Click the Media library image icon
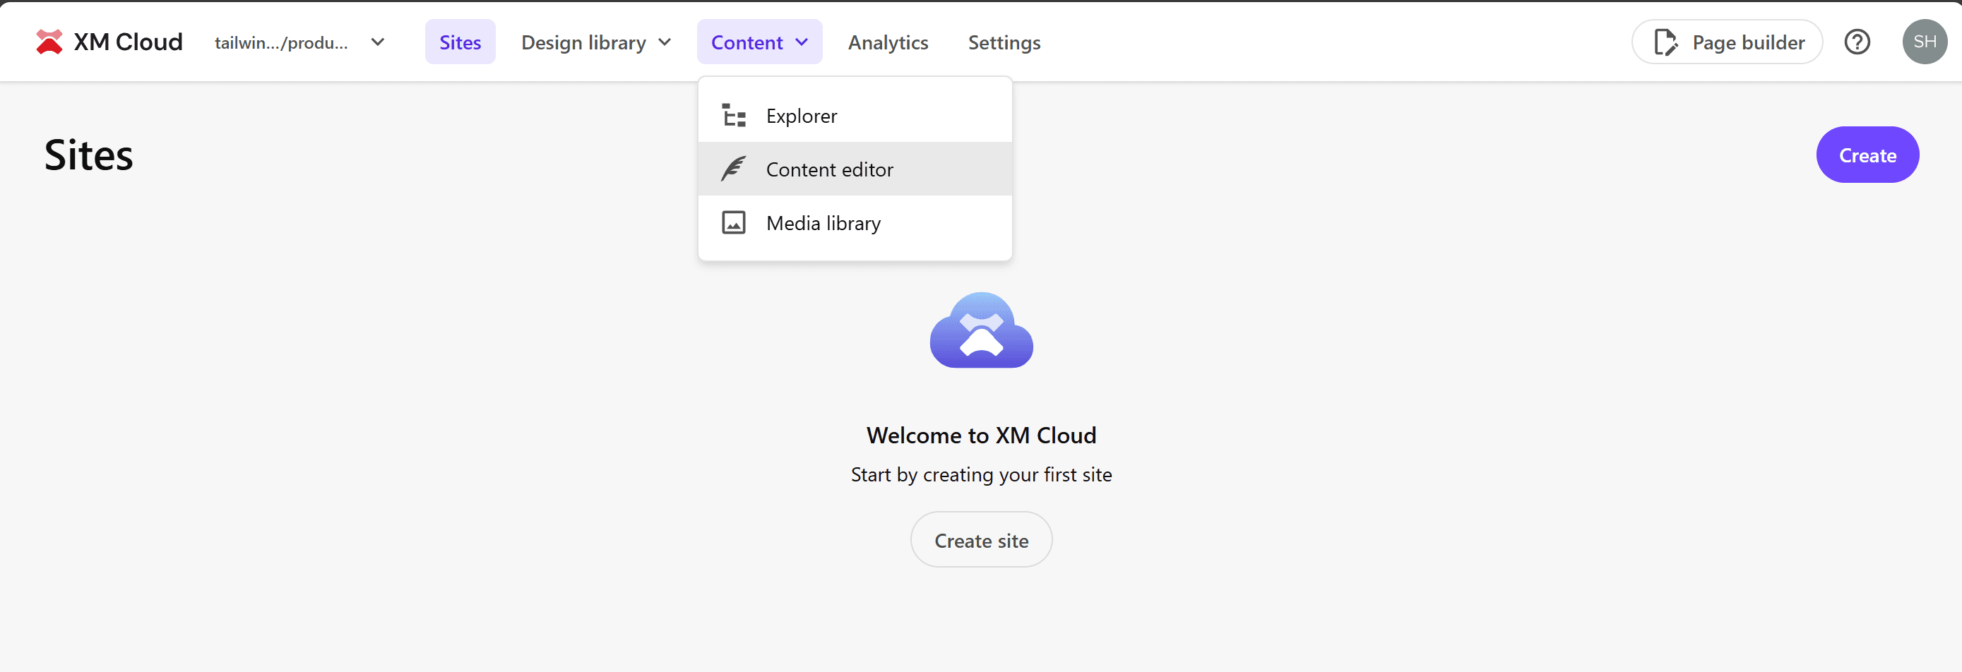Screen dimensions: 1962x672 click(734, 223)
